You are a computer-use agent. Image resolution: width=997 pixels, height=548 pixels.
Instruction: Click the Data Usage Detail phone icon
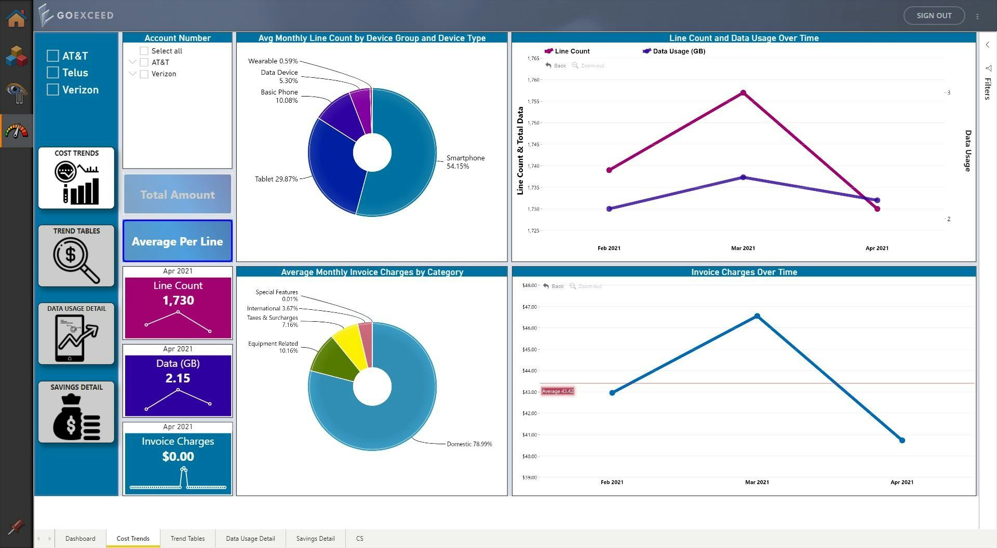pyautogui.click(x=76, y=334)
